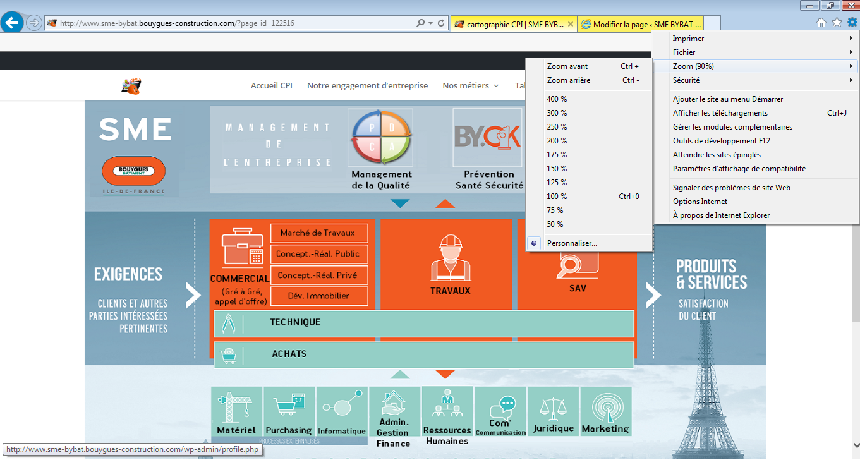860x460 pixels.
Task: Click the browser back arrow button
Action: (x=12, y=23)
